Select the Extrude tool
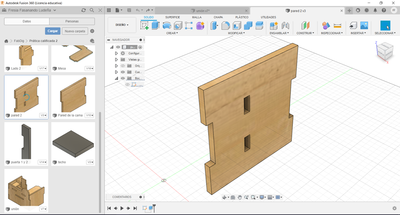The height and width of the screenshot is (215, 400). 155,26
